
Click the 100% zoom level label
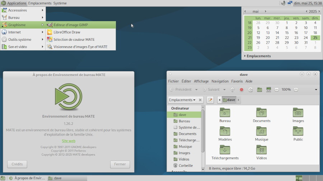point(286,89)
